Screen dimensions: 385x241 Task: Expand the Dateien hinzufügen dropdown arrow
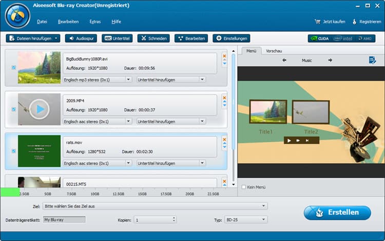pos(56,38)
